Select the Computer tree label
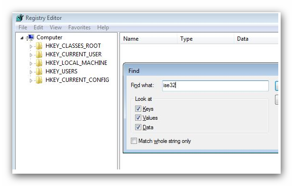Viewport: 293px width, 186px height. (49, 37)
